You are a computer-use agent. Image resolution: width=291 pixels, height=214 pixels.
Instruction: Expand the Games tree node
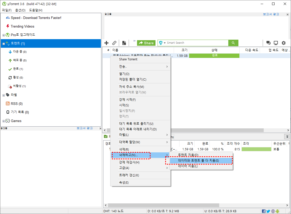pos(4,121)
